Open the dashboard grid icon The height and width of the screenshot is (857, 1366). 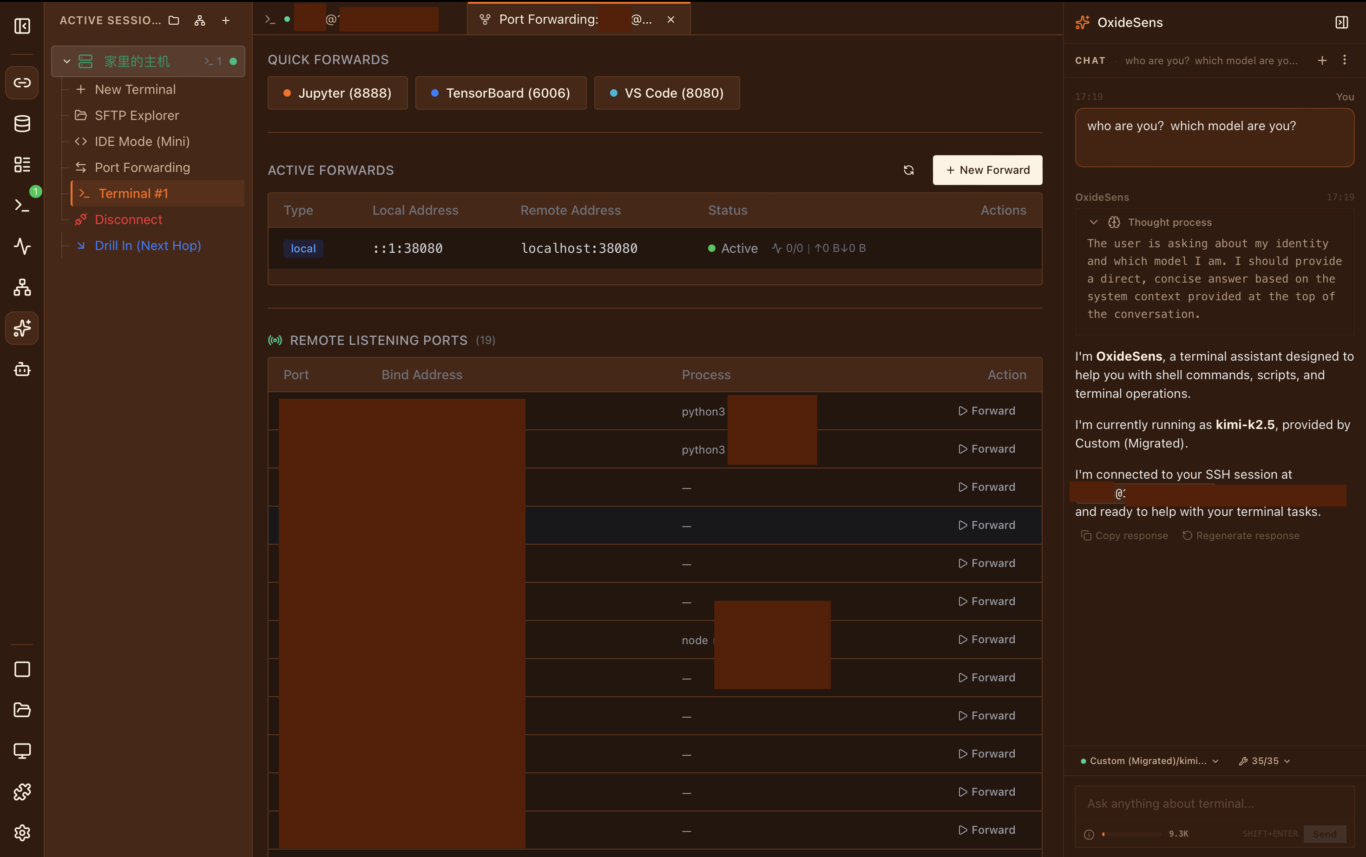click(x=22, y=165)
